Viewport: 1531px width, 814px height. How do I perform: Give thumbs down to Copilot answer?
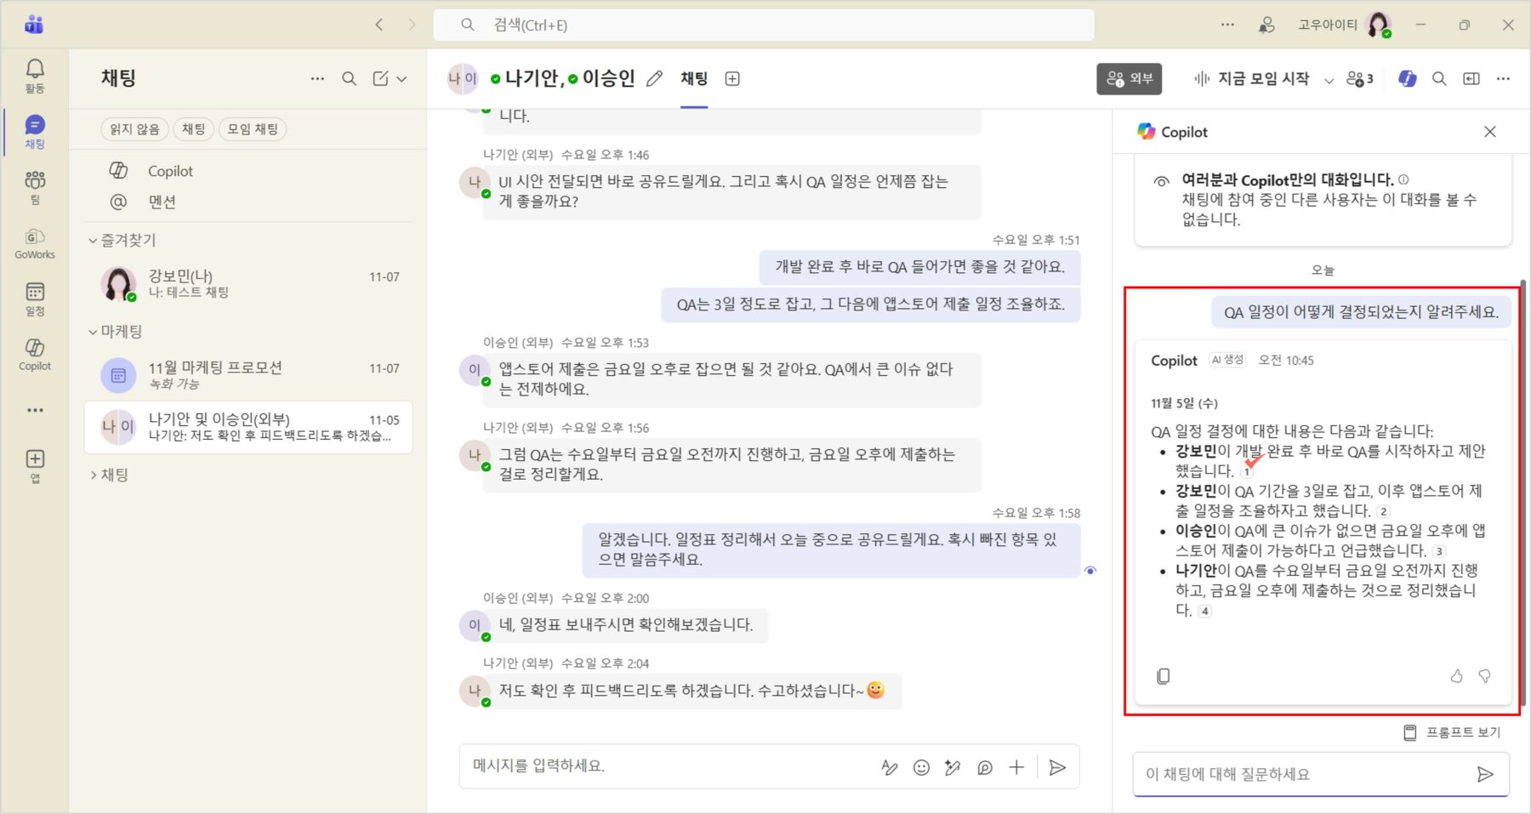coord(1484,676)
